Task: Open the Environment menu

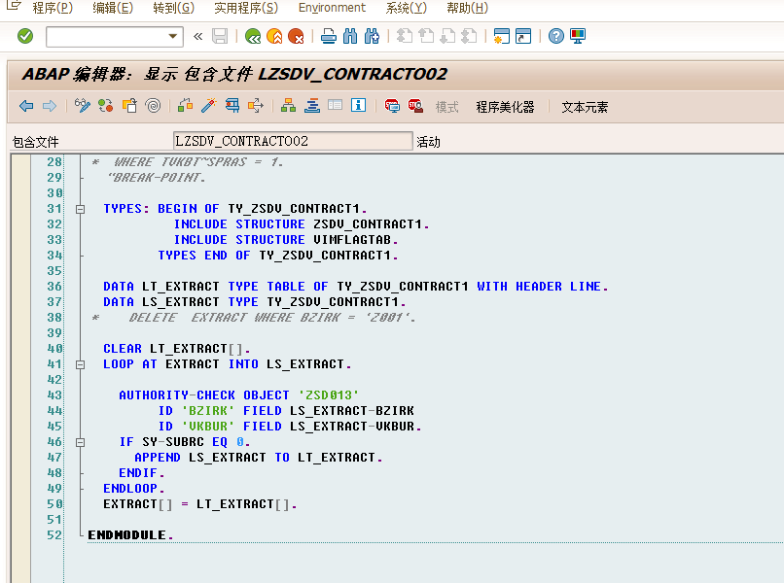Action: coord(332,8)
